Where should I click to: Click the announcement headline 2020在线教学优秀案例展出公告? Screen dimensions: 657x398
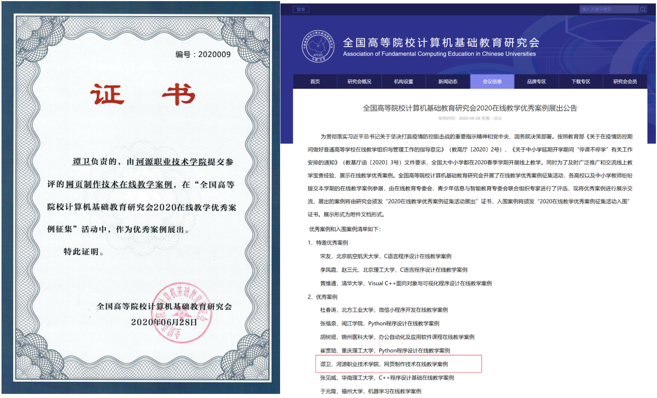coord(470,108)
